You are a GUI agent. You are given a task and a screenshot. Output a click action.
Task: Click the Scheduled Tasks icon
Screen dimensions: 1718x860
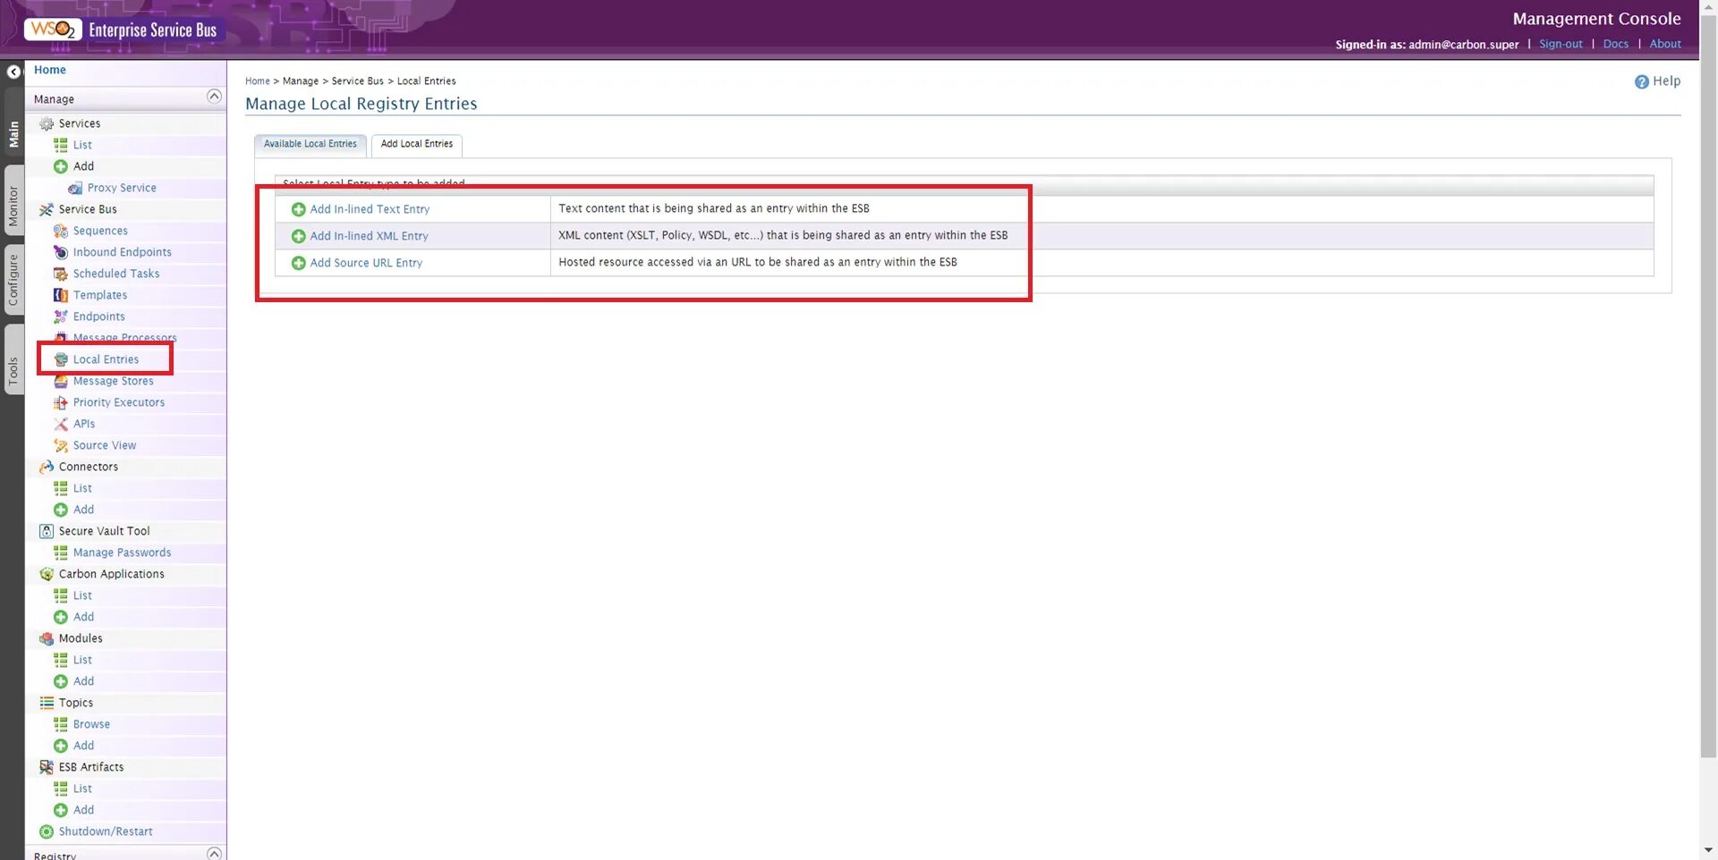61,274
